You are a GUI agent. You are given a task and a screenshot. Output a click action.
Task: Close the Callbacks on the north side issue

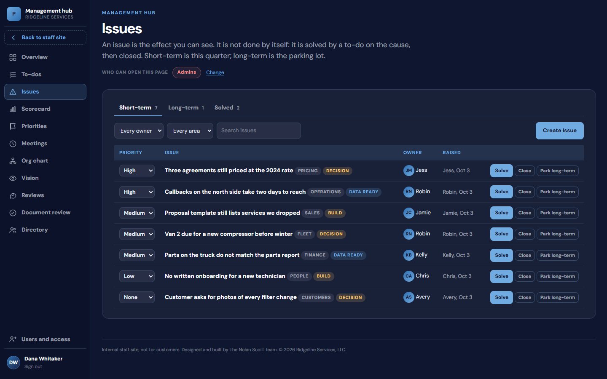click(x=525, y=192)
